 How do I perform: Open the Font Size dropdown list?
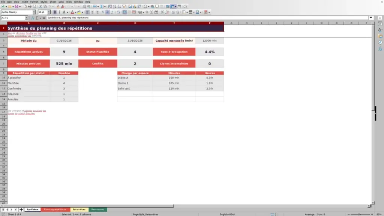point(49,12)
